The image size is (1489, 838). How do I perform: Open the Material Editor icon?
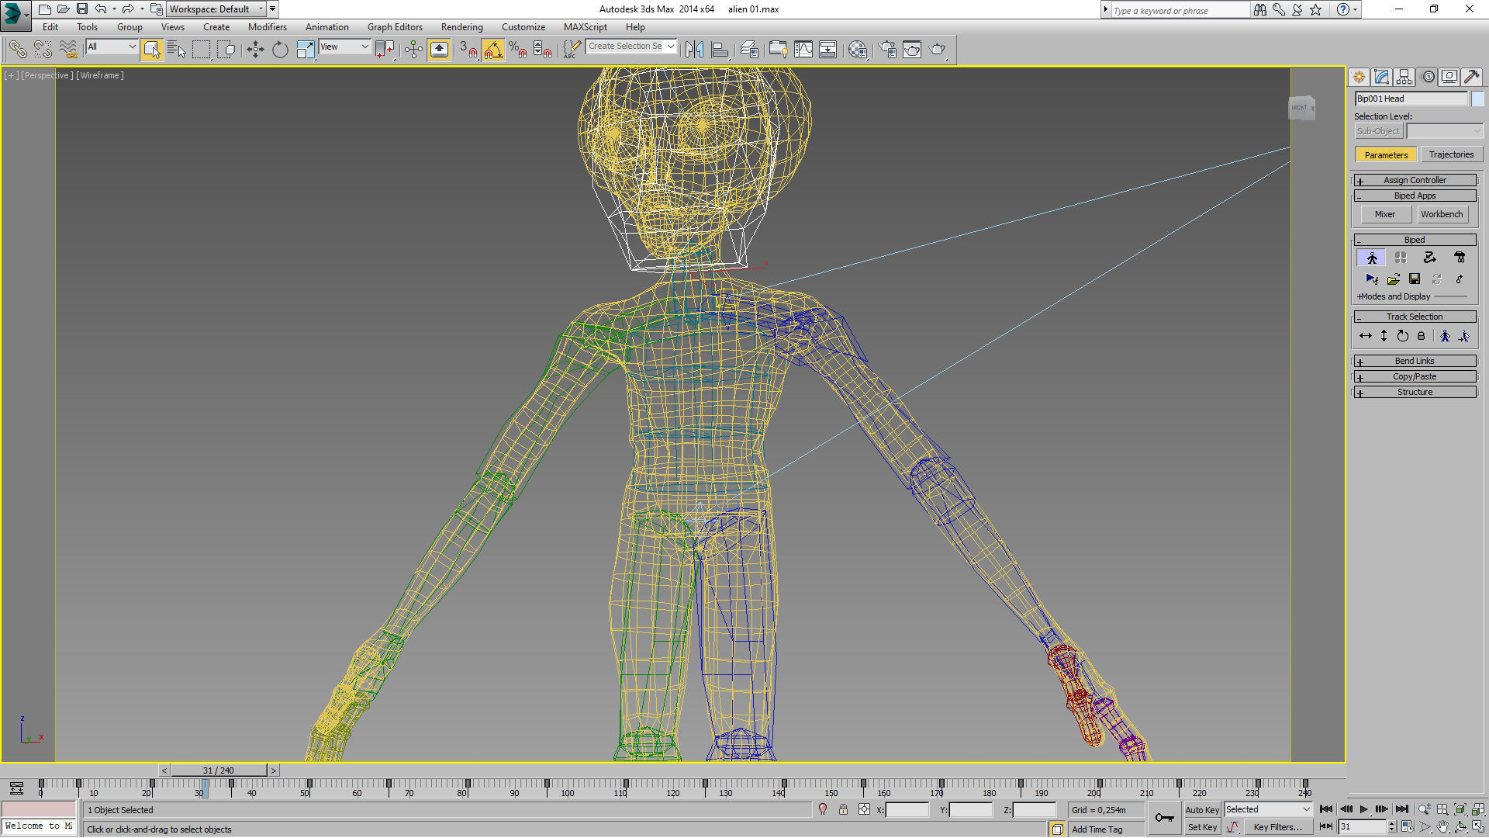(x=857, y=50)
